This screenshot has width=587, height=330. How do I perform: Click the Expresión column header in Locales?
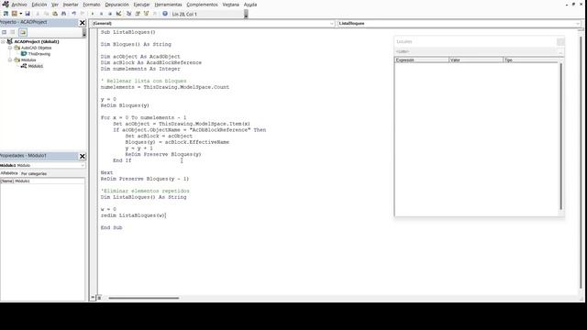[x=422, y=60]
